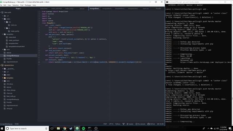Expand the .git folder under fake-polls
The image size is (233, 131).
tap(3, 16)
